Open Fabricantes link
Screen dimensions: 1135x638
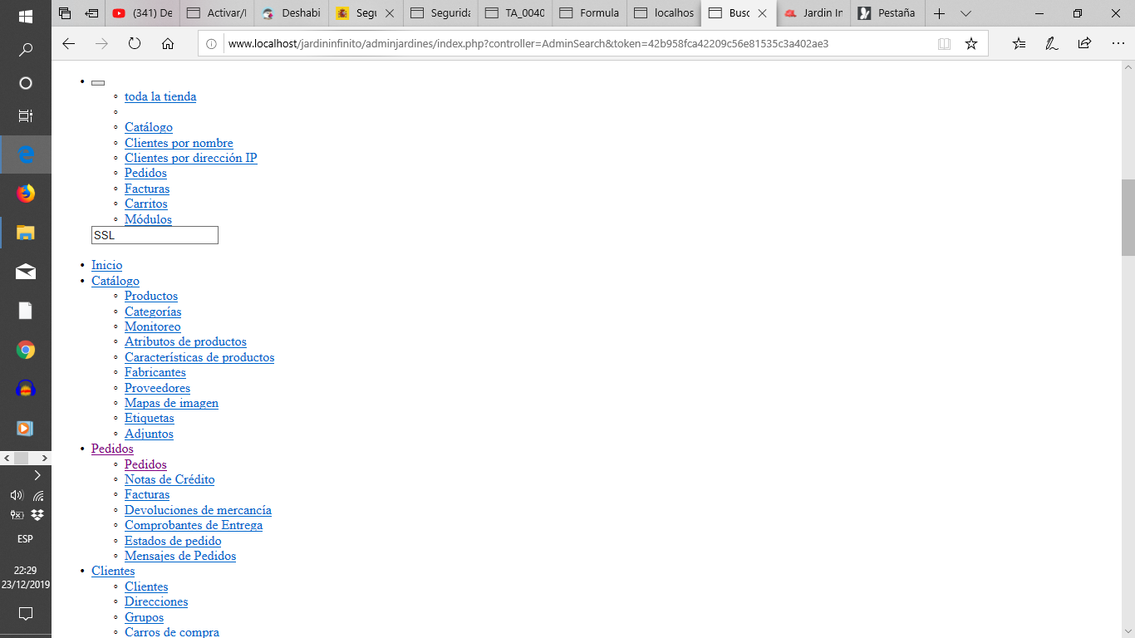coord(155,372)
